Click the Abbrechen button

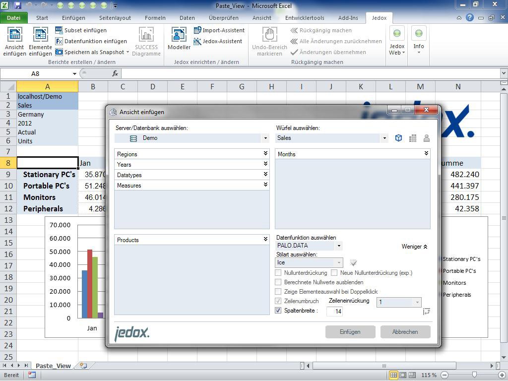click(405, 332)
